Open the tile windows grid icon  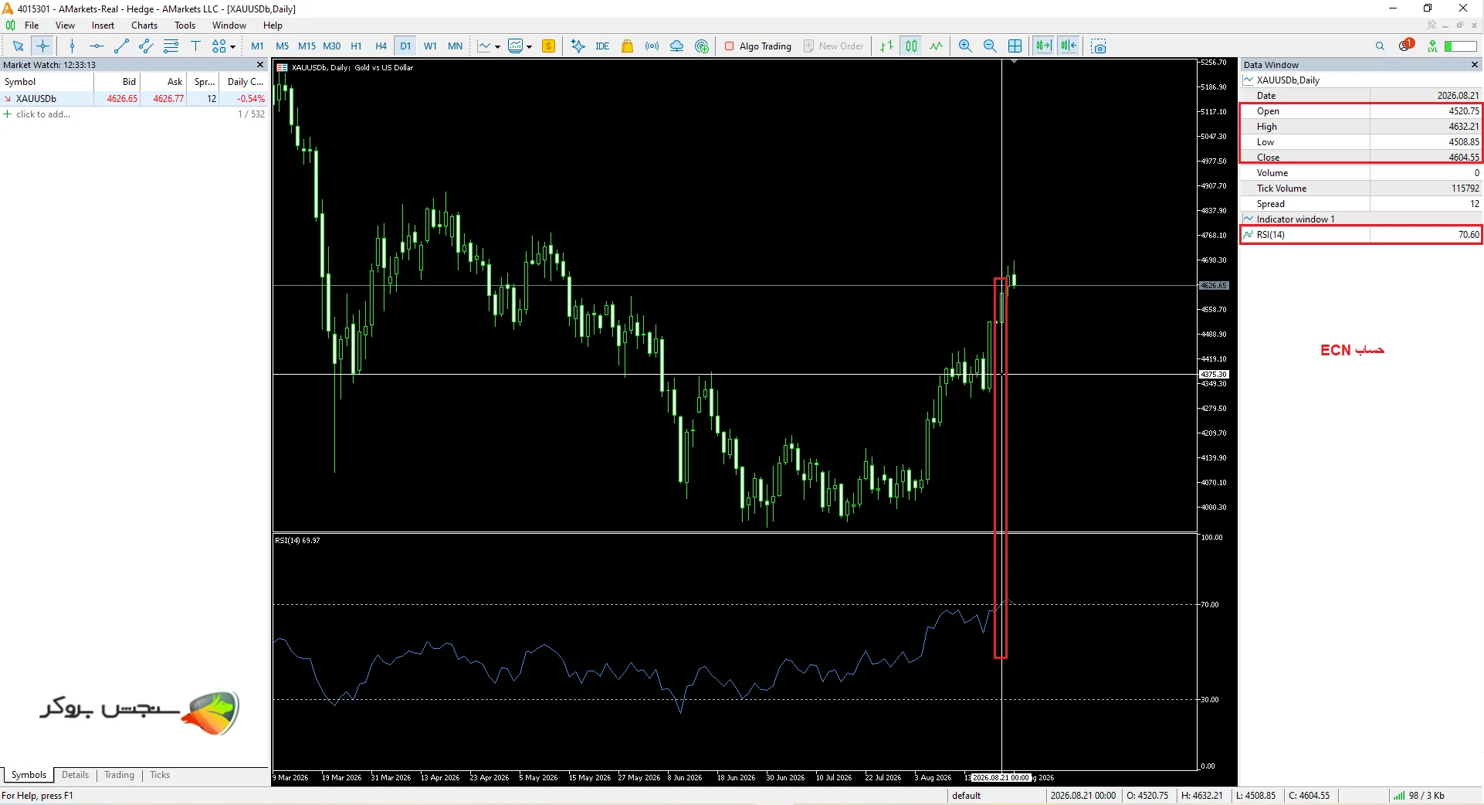[x=1015, y=46]
